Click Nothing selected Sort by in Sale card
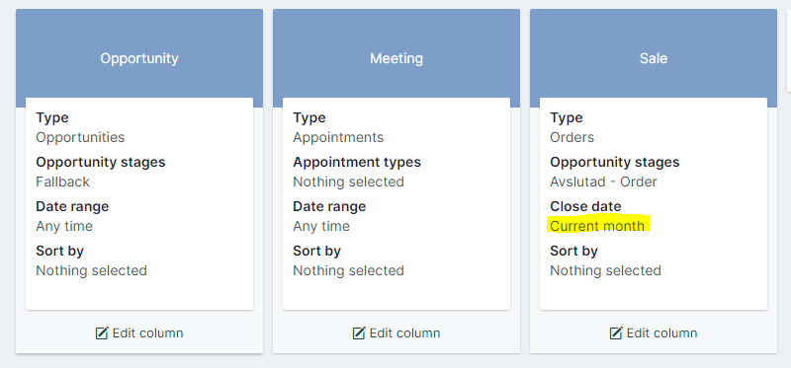 [605, 271]
